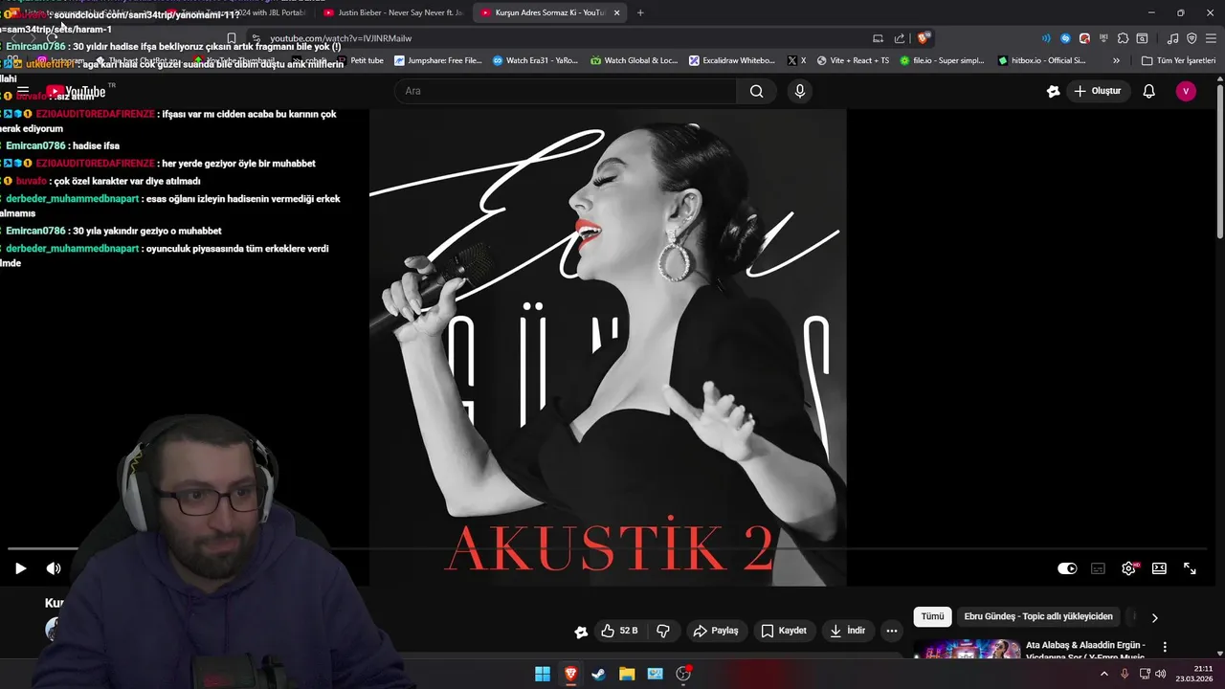Switch to Justin Bieber Never Say Never tab
1225x689 pixels.
pyautogui.click(x=393, y=12)
